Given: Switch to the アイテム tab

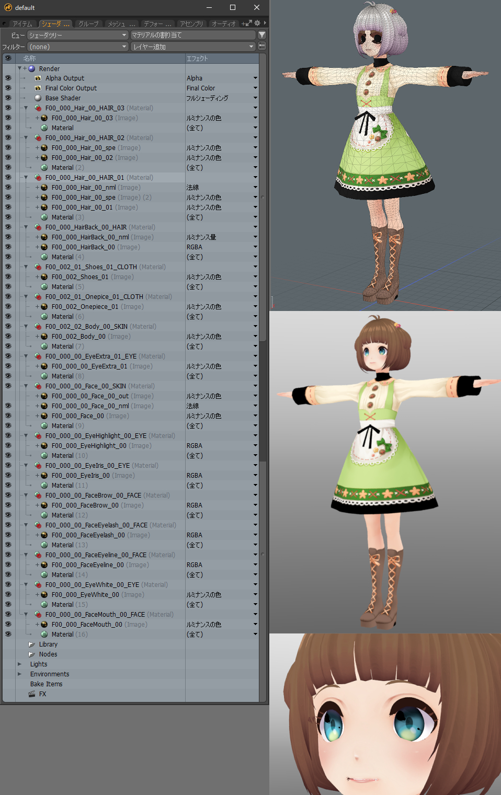Looking at the screenshot, I should pyautogui.click(x=22, y=24).
